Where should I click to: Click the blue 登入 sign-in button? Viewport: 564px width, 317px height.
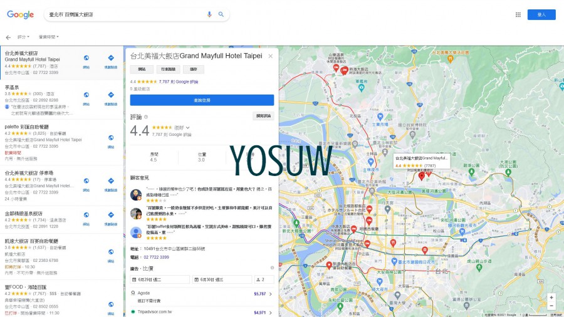[541, 14]
